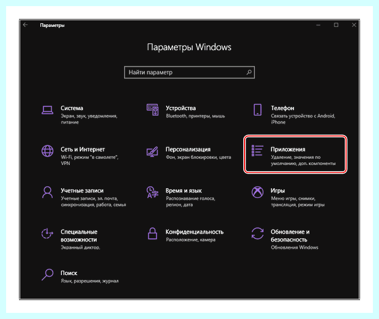Click 'Обновления Windows' description text
This screenshot has height=319, width=379.
[x=295, y=248]
